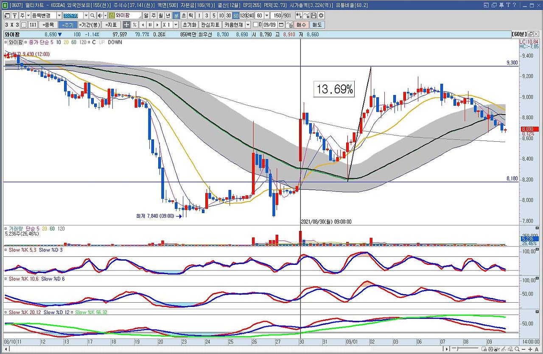Select the 초 (second) period
The width and height of the screenshot is (543, 354).
184,16
